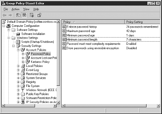Click the Policy Setting column header
This screenshot has width=162, height=114.
pyautogui.click(x=142, y=22)
